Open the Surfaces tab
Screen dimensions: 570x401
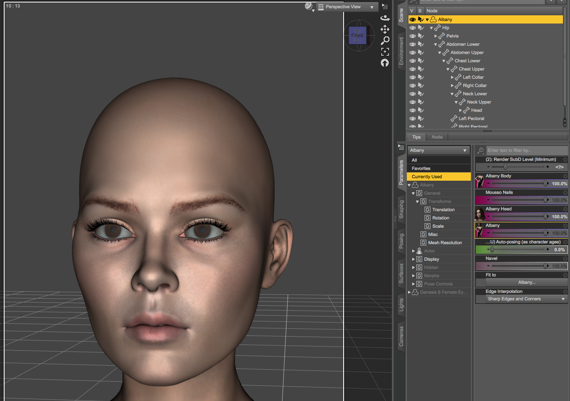coord(401,273)
